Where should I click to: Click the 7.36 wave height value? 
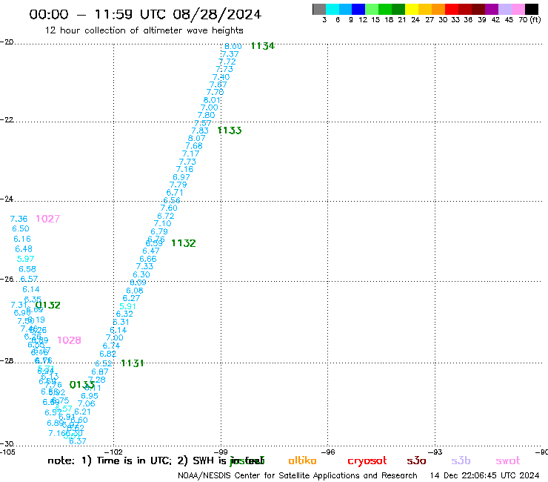[19, 219]
